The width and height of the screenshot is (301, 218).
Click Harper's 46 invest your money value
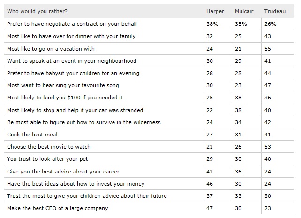211,184
